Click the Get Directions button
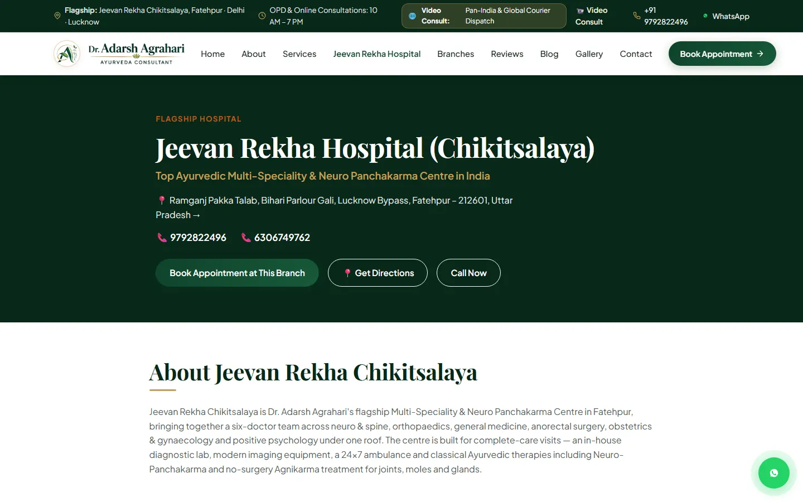 [x=378, y=273]
